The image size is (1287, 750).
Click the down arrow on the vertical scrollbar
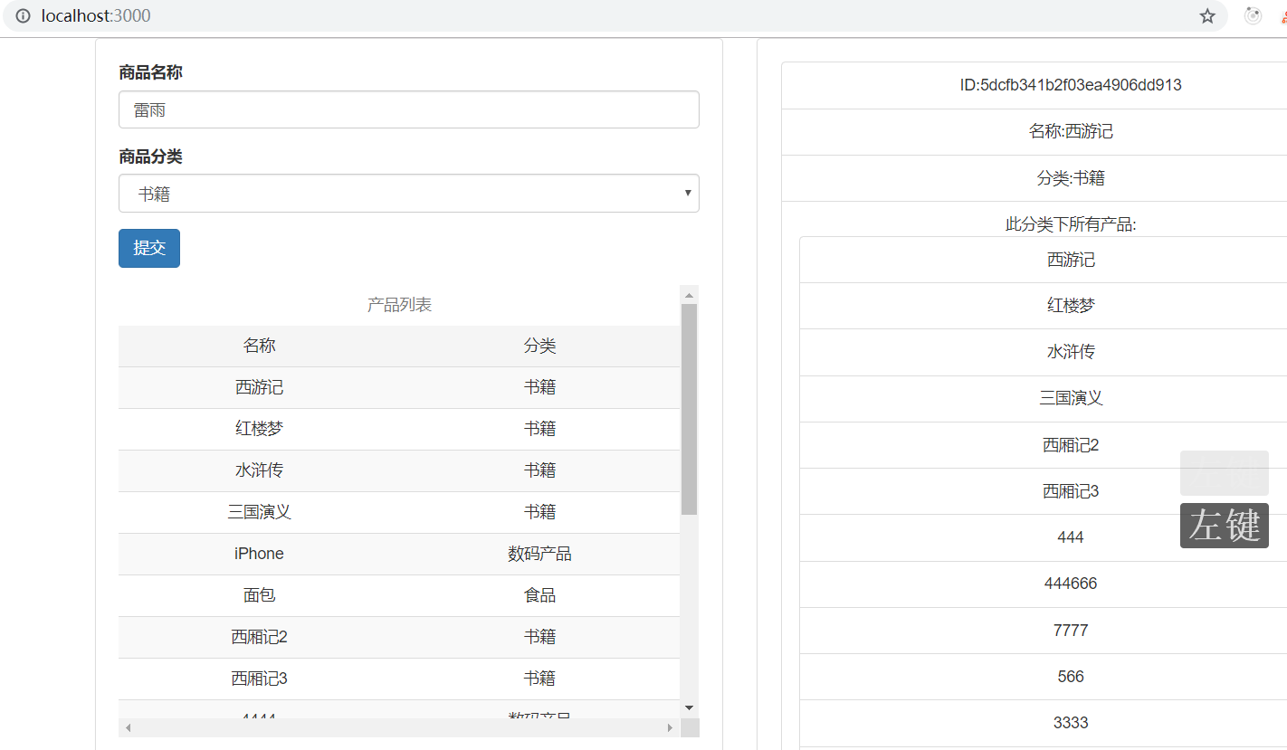[x=689, y=707]
